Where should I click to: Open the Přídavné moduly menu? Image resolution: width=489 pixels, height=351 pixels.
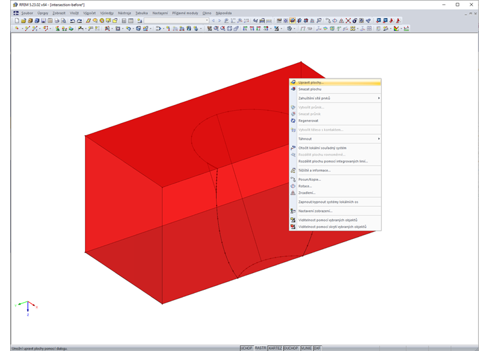point(185,13)
